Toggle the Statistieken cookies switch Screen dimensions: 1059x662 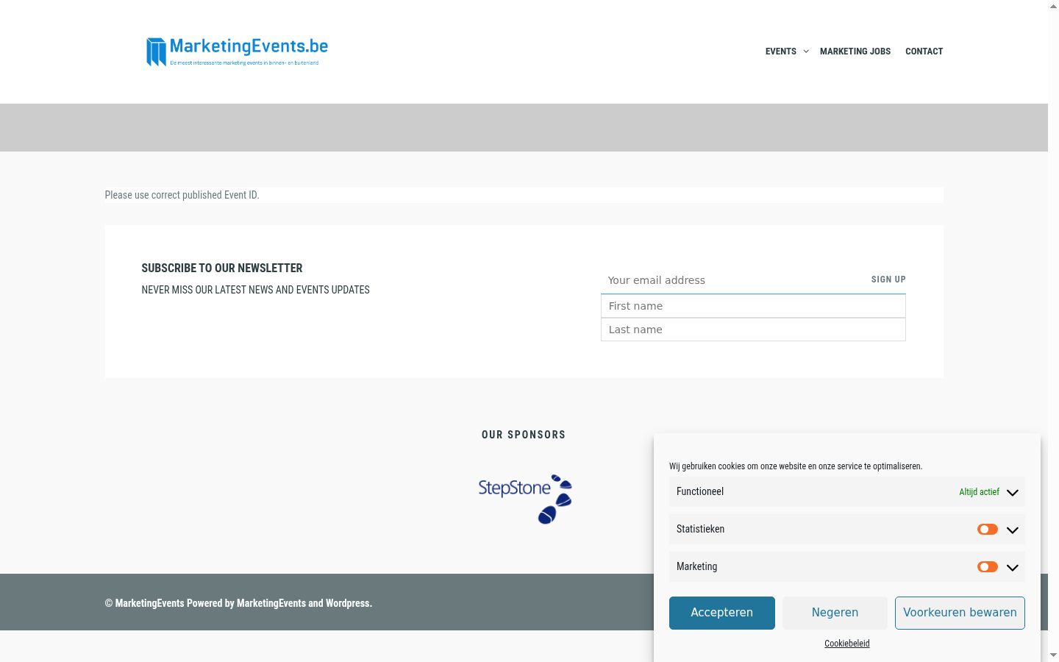tap(988, 530)
